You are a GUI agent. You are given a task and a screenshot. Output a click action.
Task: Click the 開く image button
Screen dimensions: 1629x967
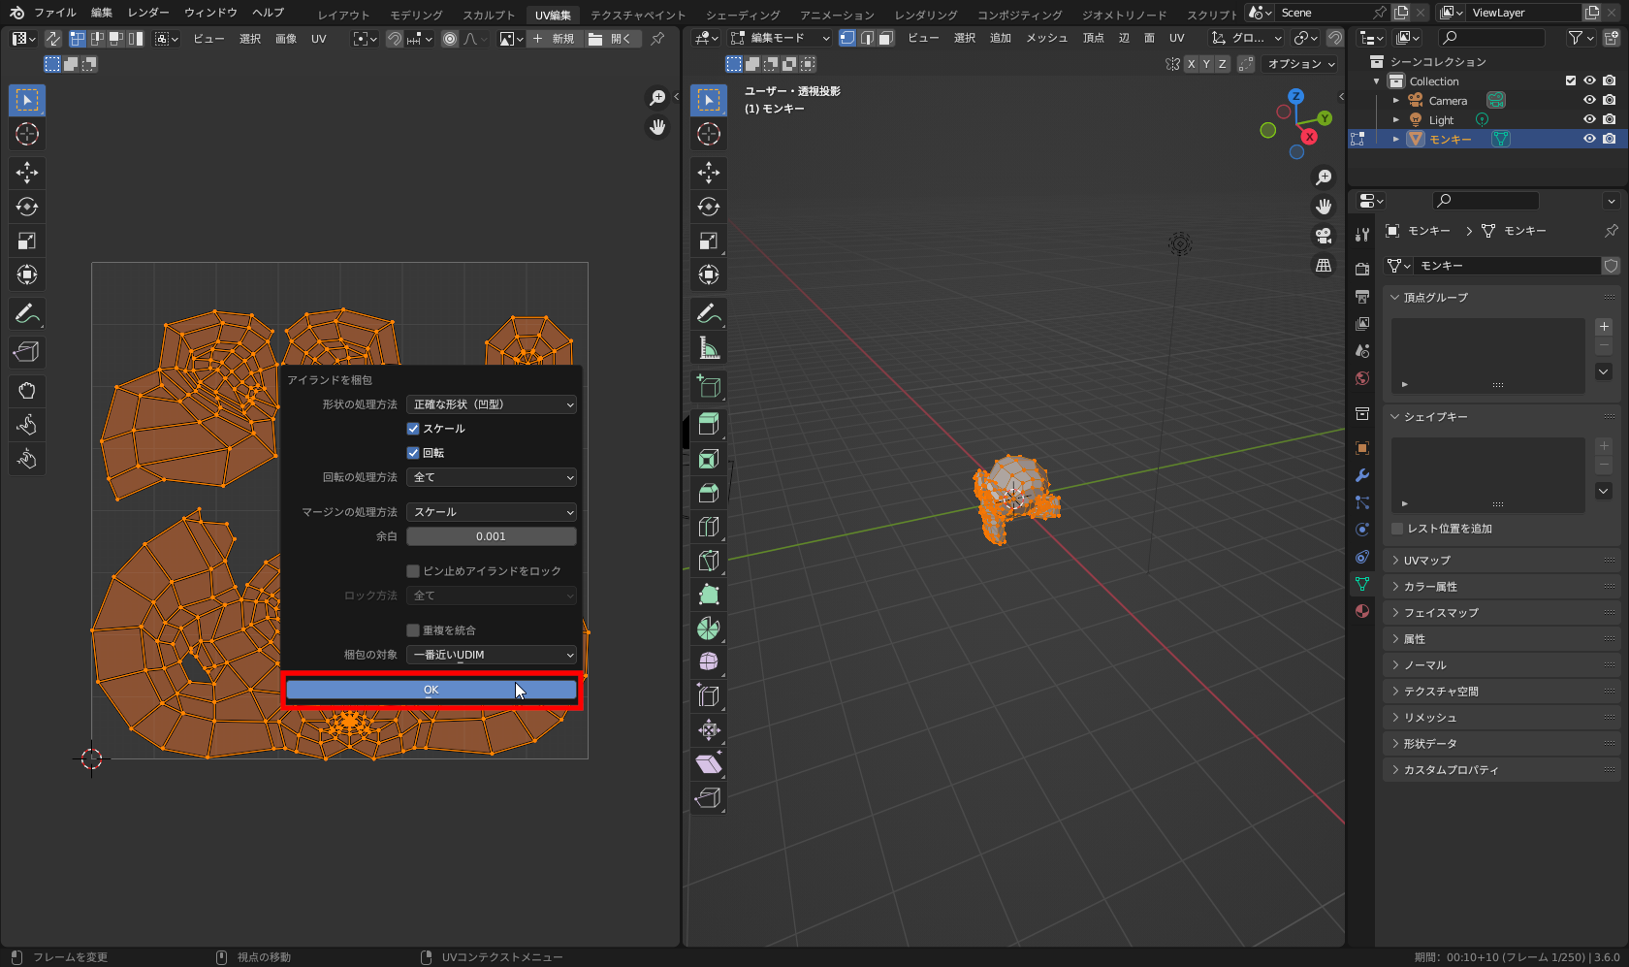pos(611,39)
